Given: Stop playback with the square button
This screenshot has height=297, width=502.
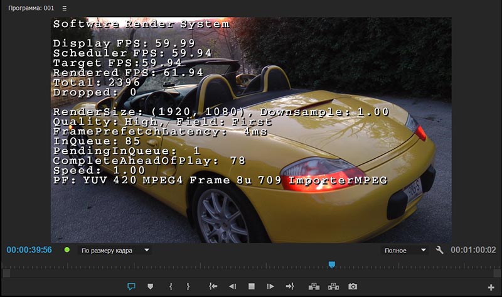Looking at the screenshot, I should [x=252, y=286].
